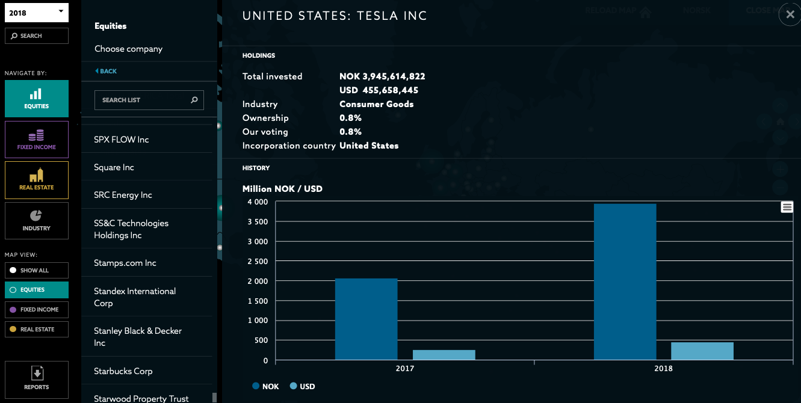This screenshot has width=801, height=403.
Task: Click the NOK legend color dot
Action: (x=256, y=386)
